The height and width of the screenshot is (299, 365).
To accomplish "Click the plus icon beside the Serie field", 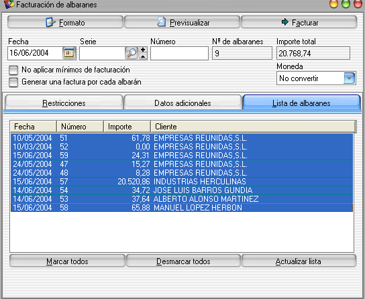I will click(143, 50).
